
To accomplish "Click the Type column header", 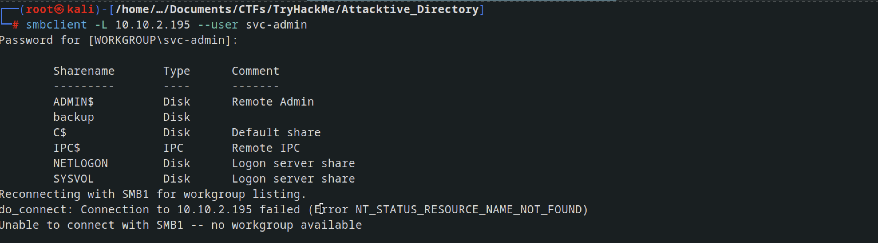I will pos(177,71).
